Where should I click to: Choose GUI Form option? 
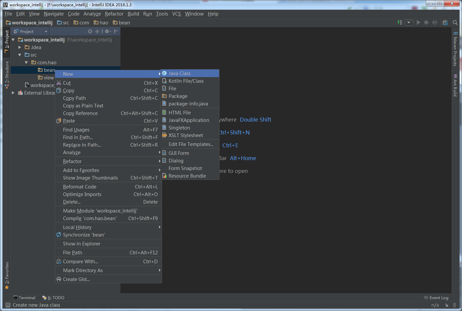(x=190, y=153)
